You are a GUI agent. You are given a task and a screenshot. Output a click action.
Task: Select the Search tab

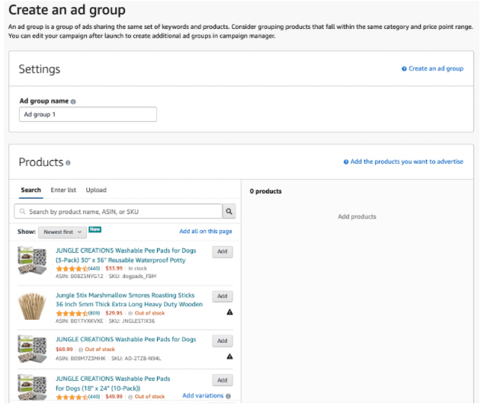pyautogui.click(x=30, y=190)
